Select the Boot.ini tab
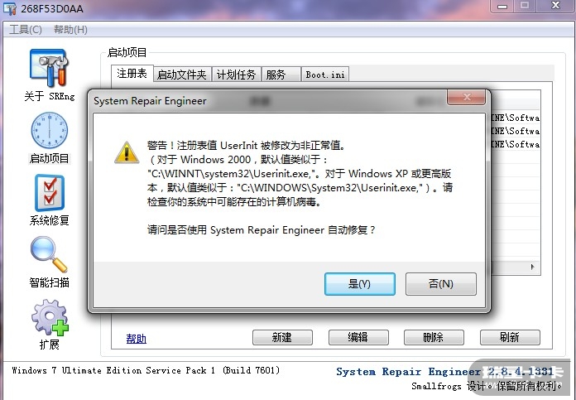The width and height of the screenshot is (576, 400). (x=325, y=75)
